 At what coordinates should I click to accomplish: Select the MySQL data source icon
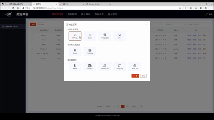(x=75, y=36)
